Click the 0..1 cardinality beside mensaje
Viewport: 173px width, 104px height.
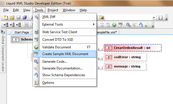point(100,69)
